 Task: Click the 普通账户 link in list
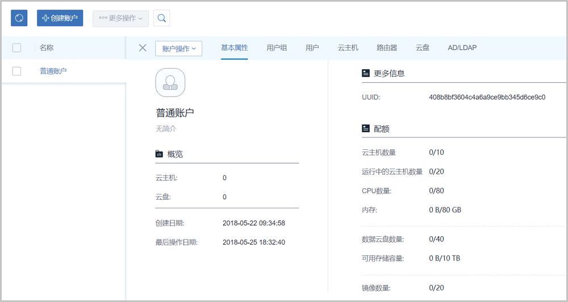coord(53,71)
